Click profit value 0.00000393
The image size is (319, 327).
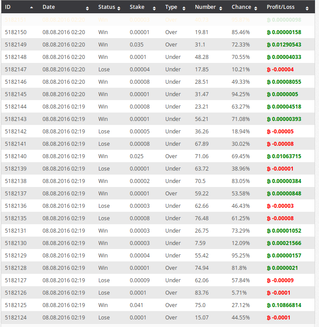tap(287, 119)
